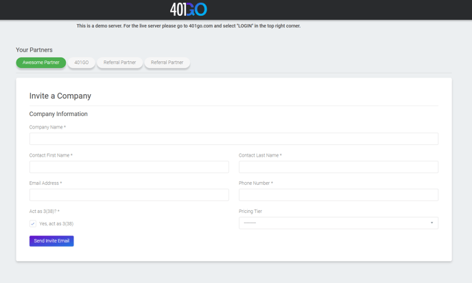This screenshot has height=283, width=472.
Task: Click the 401GO logo in the header
Action: pos(188,9)
